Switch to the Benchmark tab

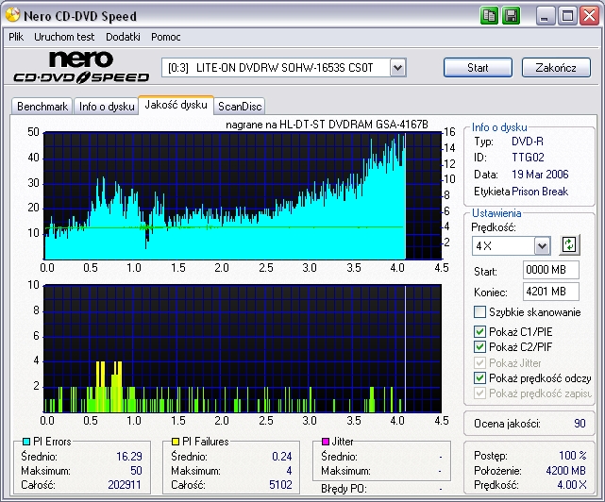(42, 106)
